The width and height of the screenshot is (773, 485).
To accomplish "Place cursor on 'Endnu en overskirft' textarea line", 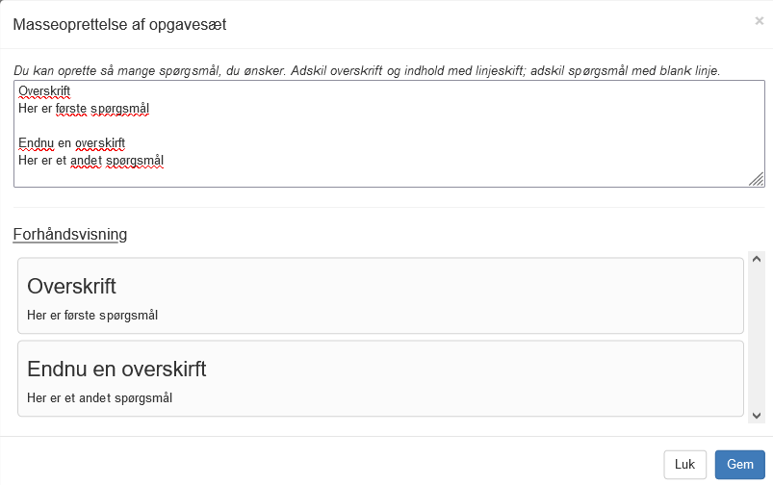I will pyautogui.click(x=72, y=143).
